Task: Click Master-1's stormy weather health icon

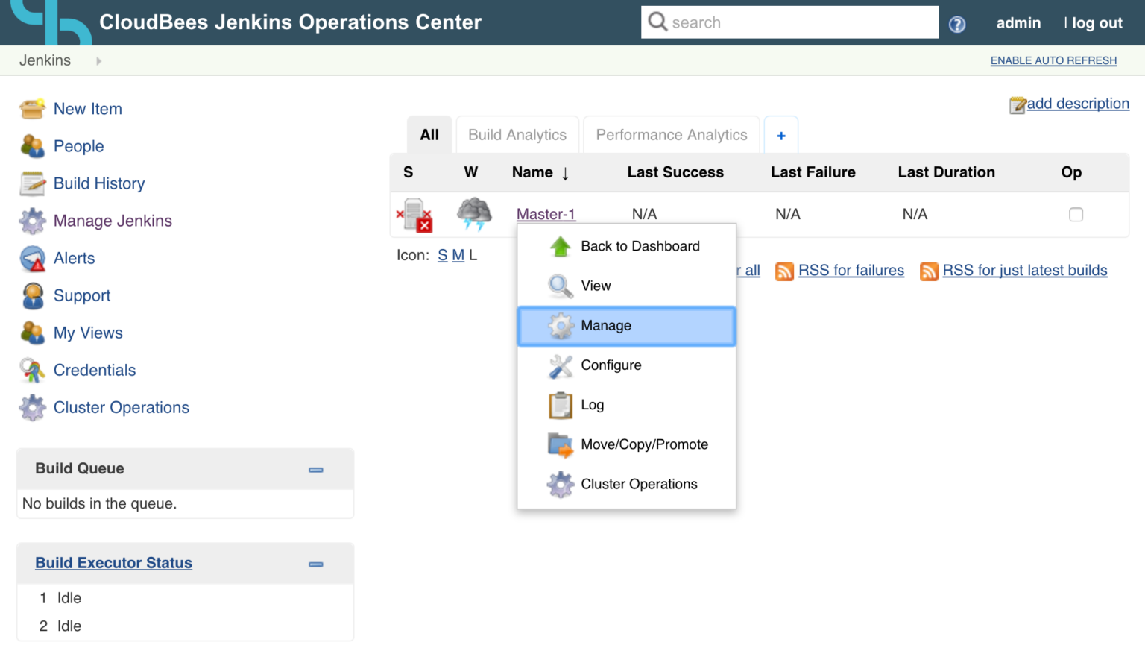Action: (472, 214)
